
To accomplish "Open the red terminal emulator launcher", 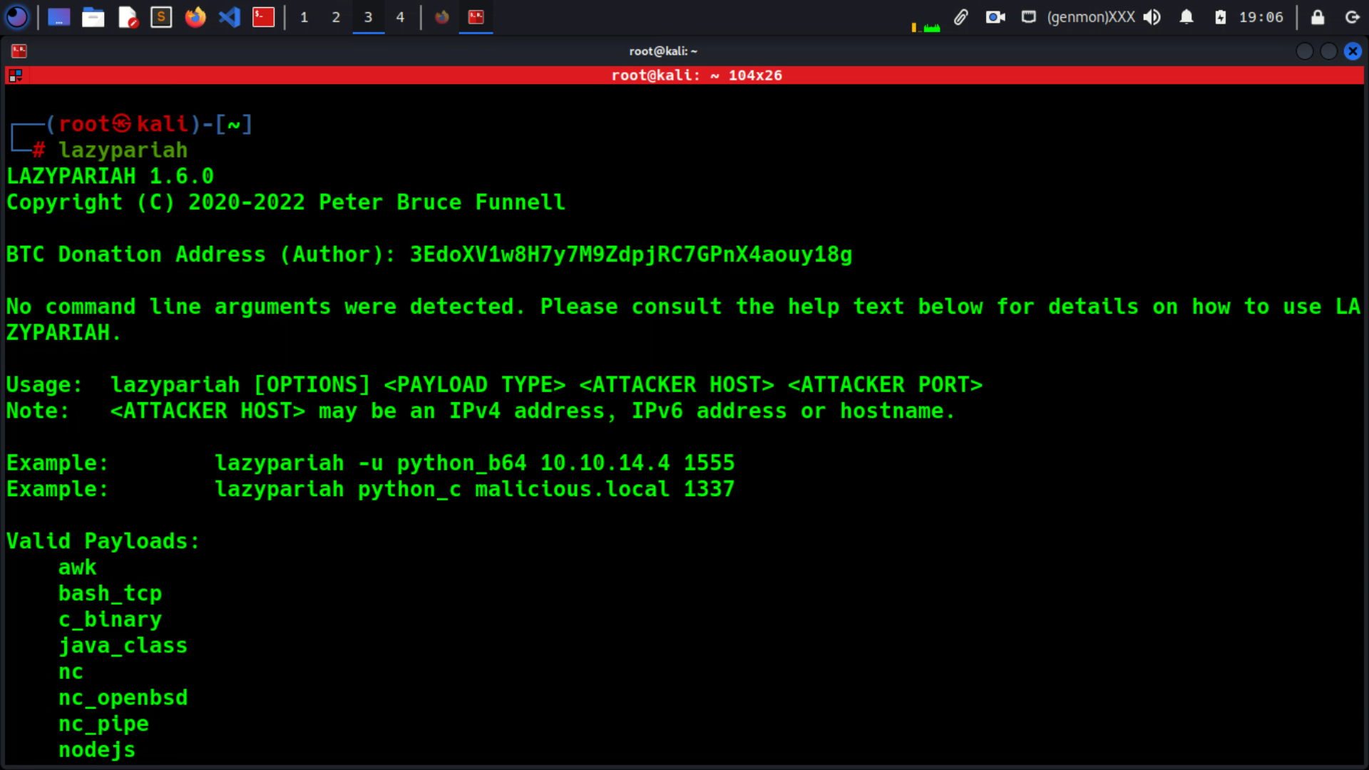I will (x=263, y=16).
